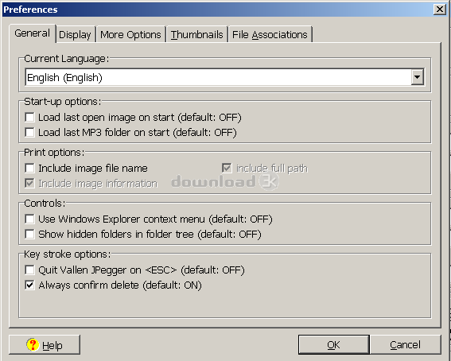Click the Cancel button
The width and height of the screenshot is (451, 361).
pyautogui.click(x=406, y=344)
